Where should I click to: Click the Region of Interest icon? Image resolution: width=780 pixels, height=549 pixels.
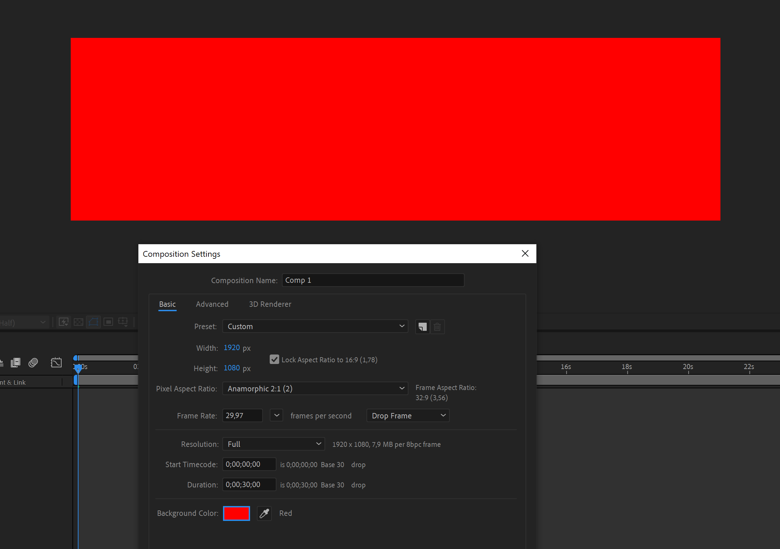[x=108, y=322]
